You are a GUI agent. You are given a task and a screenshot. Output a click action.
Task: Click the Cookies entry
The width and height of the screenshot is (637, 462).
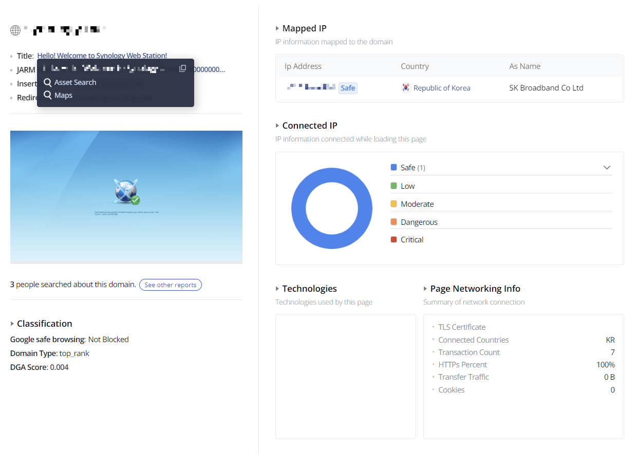pyautogui.click(x=451, y=390)
